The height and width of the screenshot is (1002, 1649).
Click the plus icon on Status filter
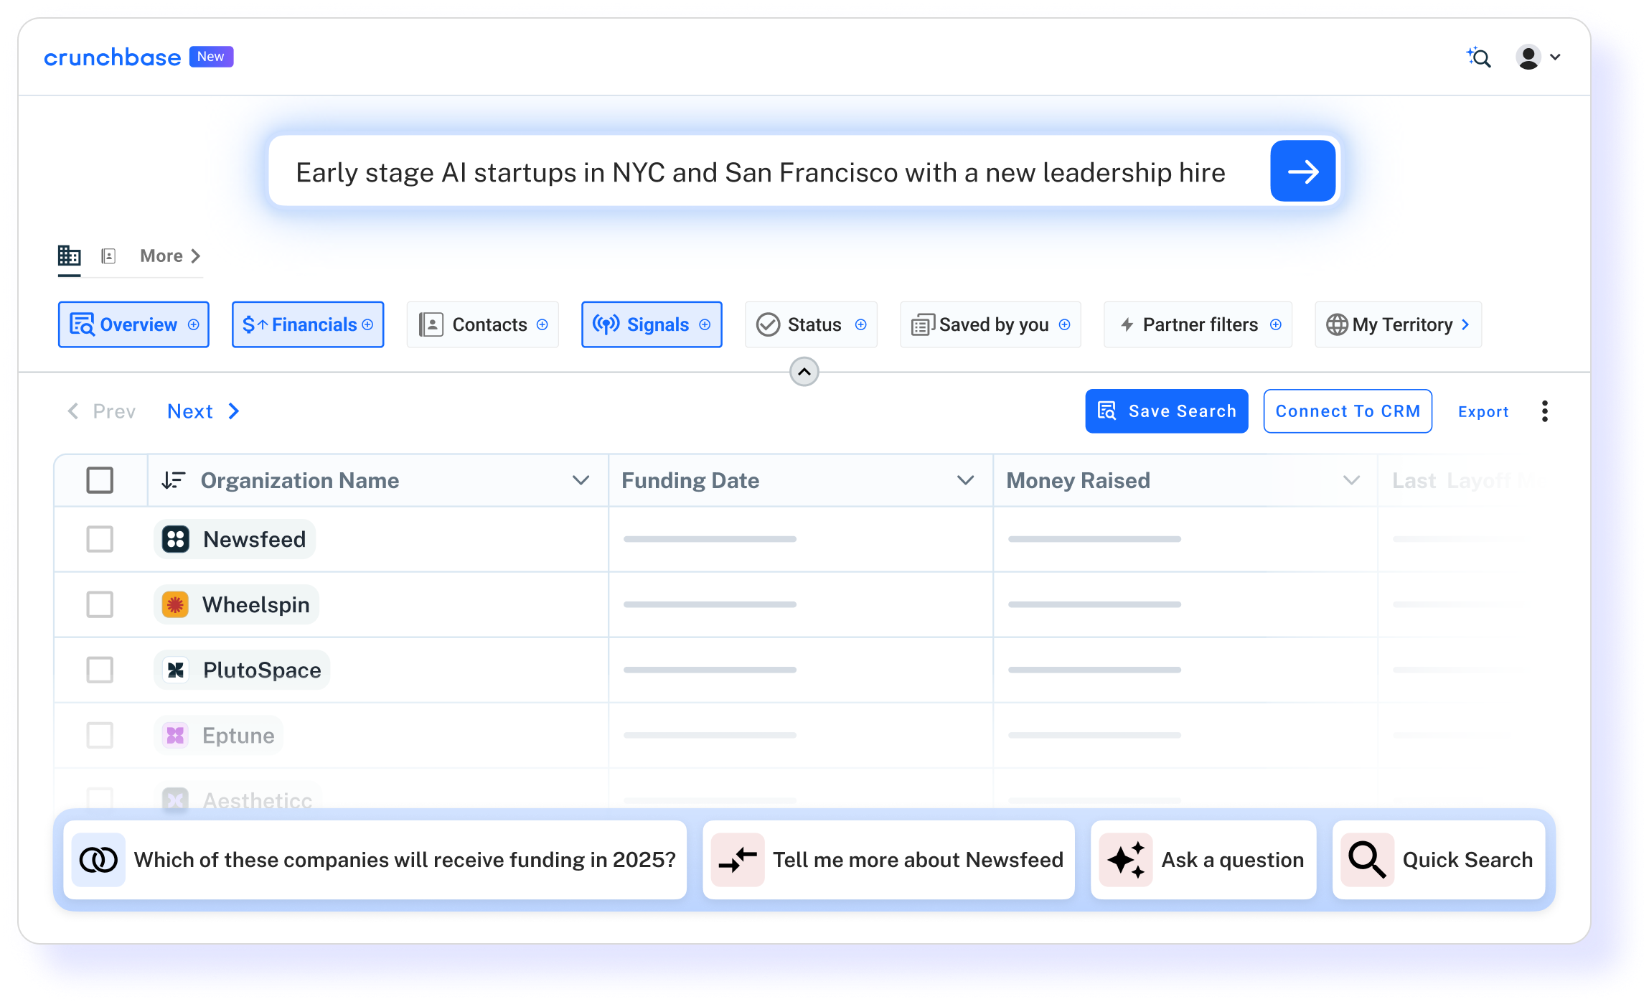(861, 324)
